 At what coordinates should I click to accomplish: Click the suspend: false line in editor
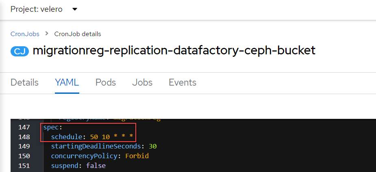78,166
